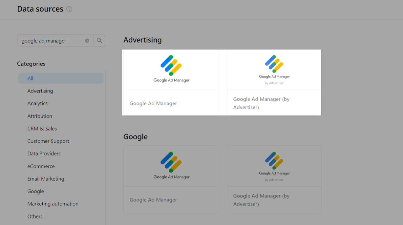403x225 pixels.
Task: Filter by CRM & Sales category
Action: 42,129
